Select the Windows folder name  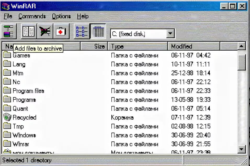click(x=24, y=135)
